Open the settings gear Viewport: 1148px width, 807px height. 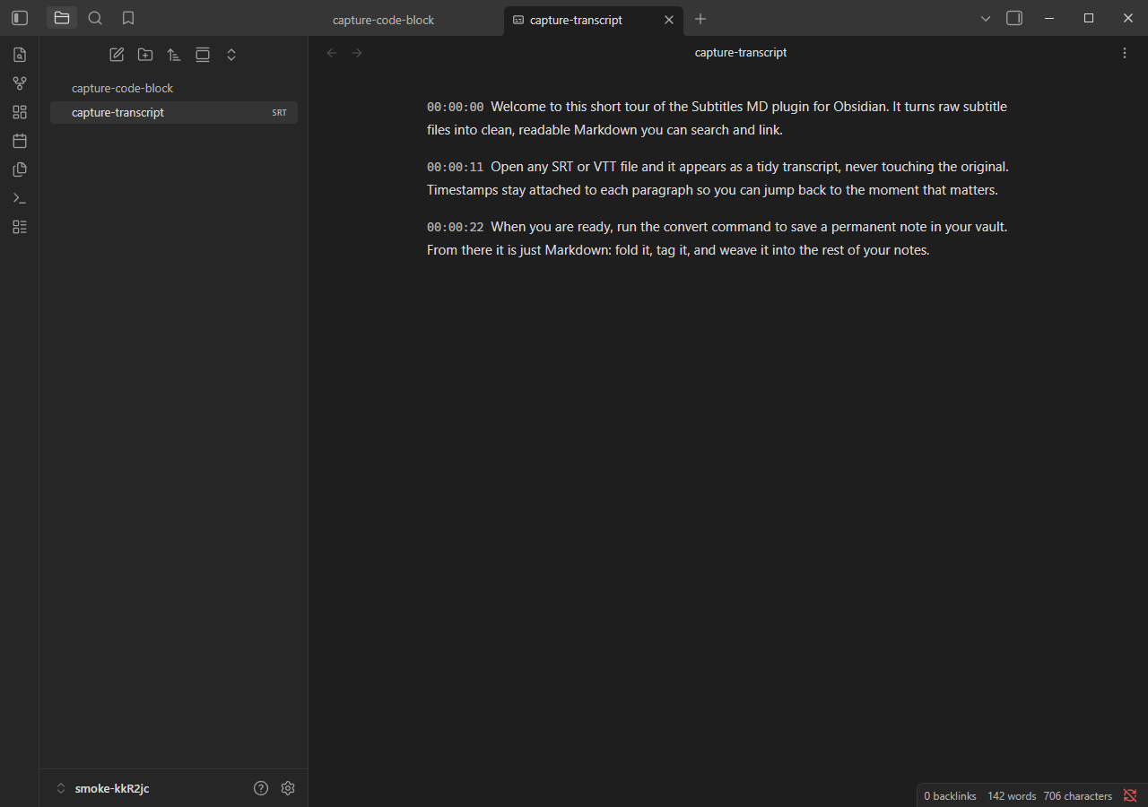click(x=288, y=788)
